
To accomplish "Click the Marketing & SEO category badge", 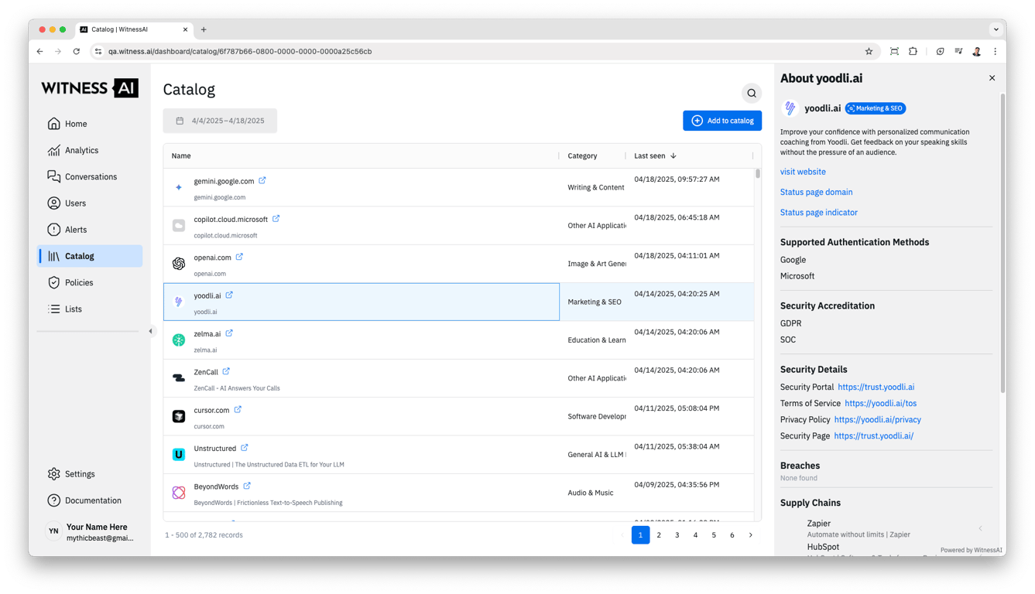I will (x=876, y=108).
